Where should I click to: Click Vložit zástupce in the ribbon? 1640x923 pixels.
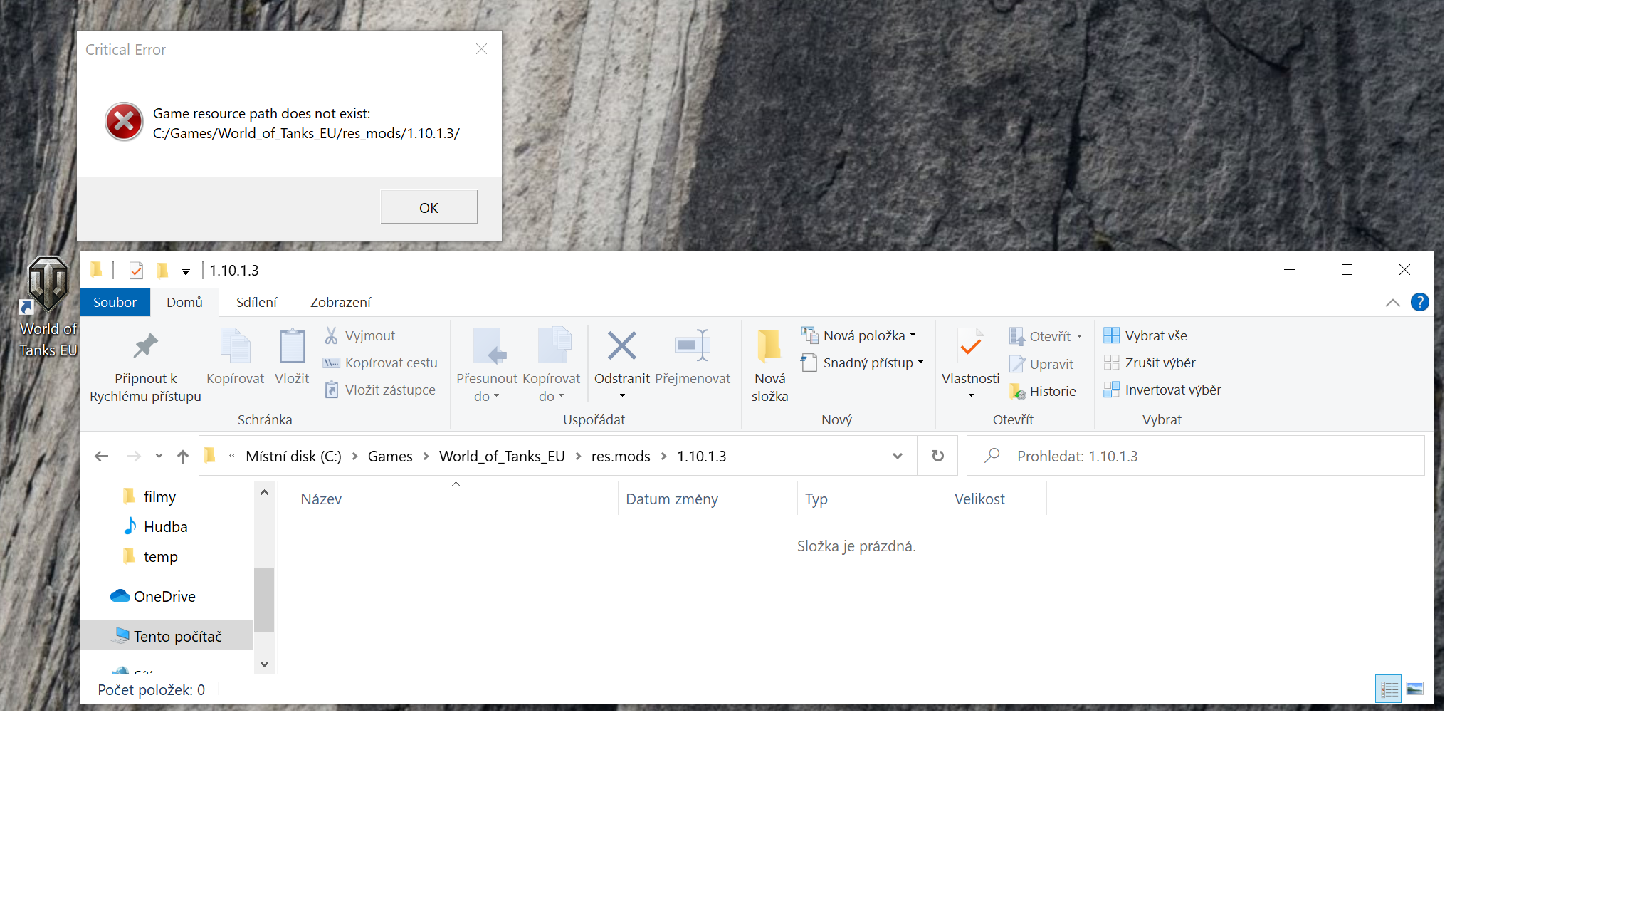(380, 390)
